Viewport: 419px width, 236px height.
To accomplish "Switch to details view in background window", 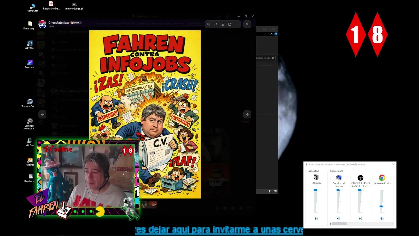I will click(x=270, y=191).
